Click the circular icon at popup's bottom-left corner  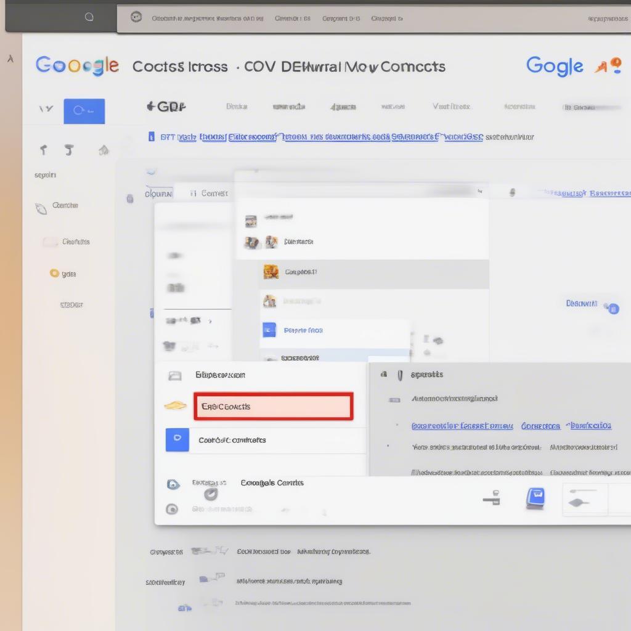click(172, 509)
